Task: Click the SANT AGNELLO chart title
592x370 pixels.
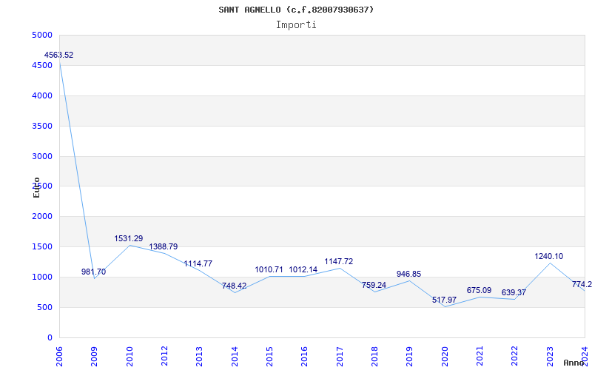Action: [296, 10]
